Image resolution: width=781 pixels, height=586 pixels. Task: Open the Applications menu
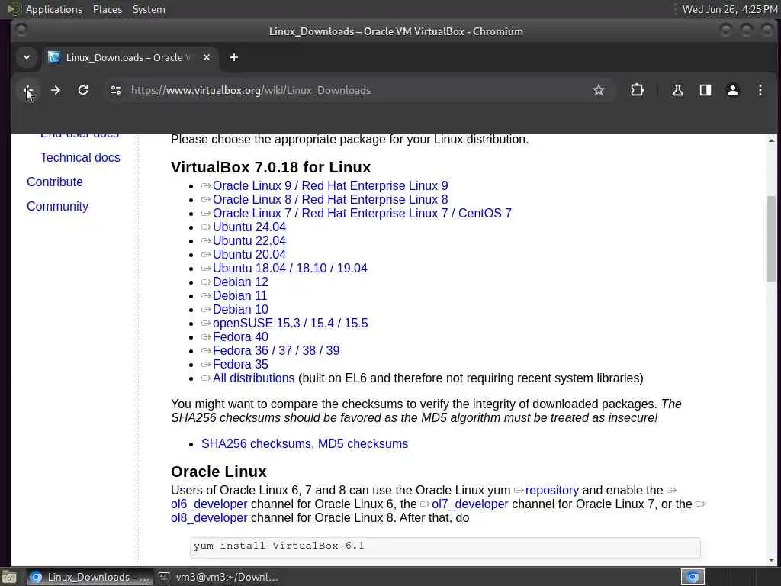(x=54, y=9)
